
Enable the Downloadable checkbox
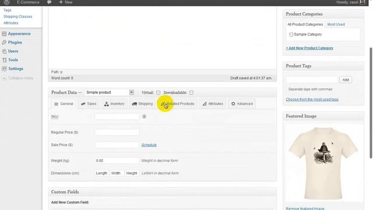click(x=191, y=92)
